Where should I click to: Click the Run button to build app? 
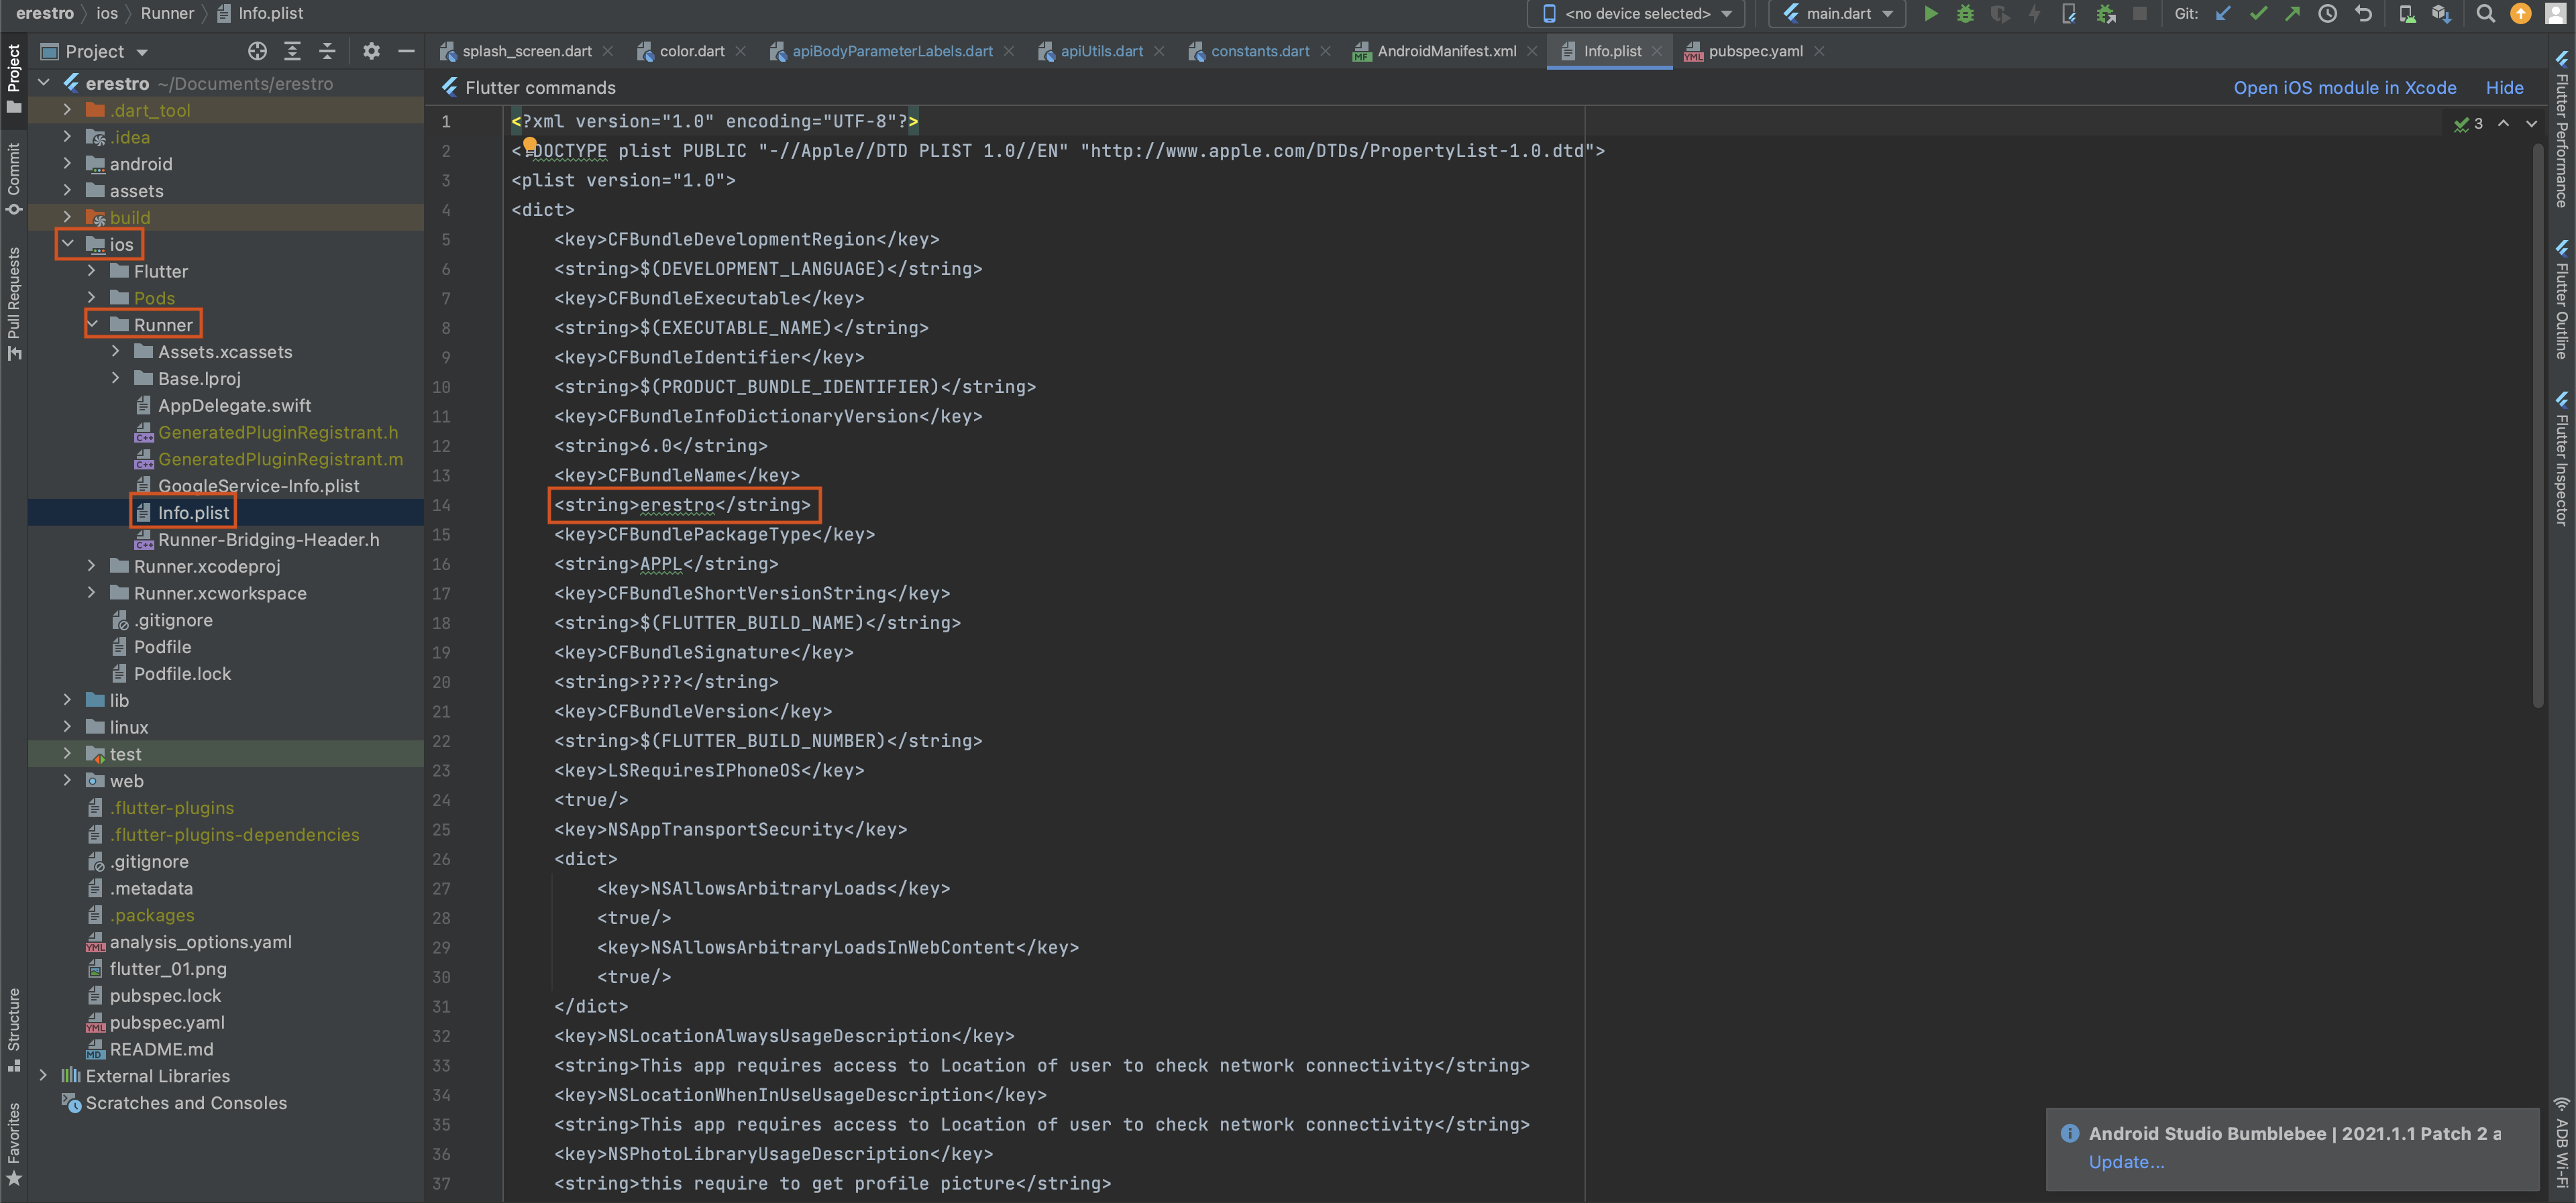(x=1929, y=13)
